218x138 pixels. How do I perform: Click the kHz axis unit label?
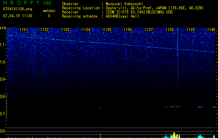(3, 28)
